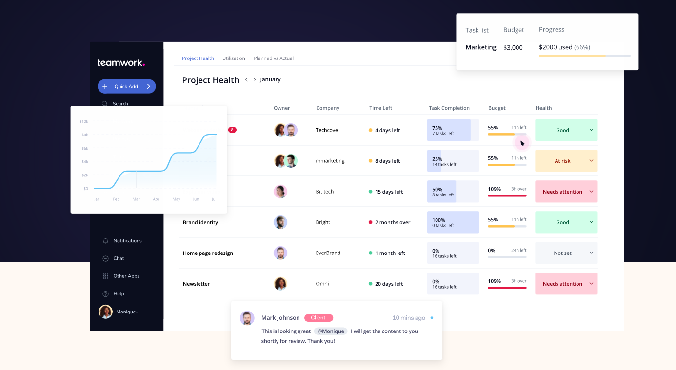Go to previous month using left chevron
The height and width of the screenshot is (370, 676).
[247, 80]
